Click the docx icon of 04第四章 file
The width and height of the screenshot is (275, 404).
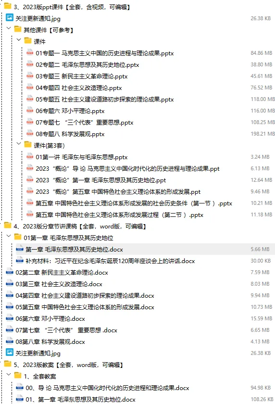pos(10,295)
